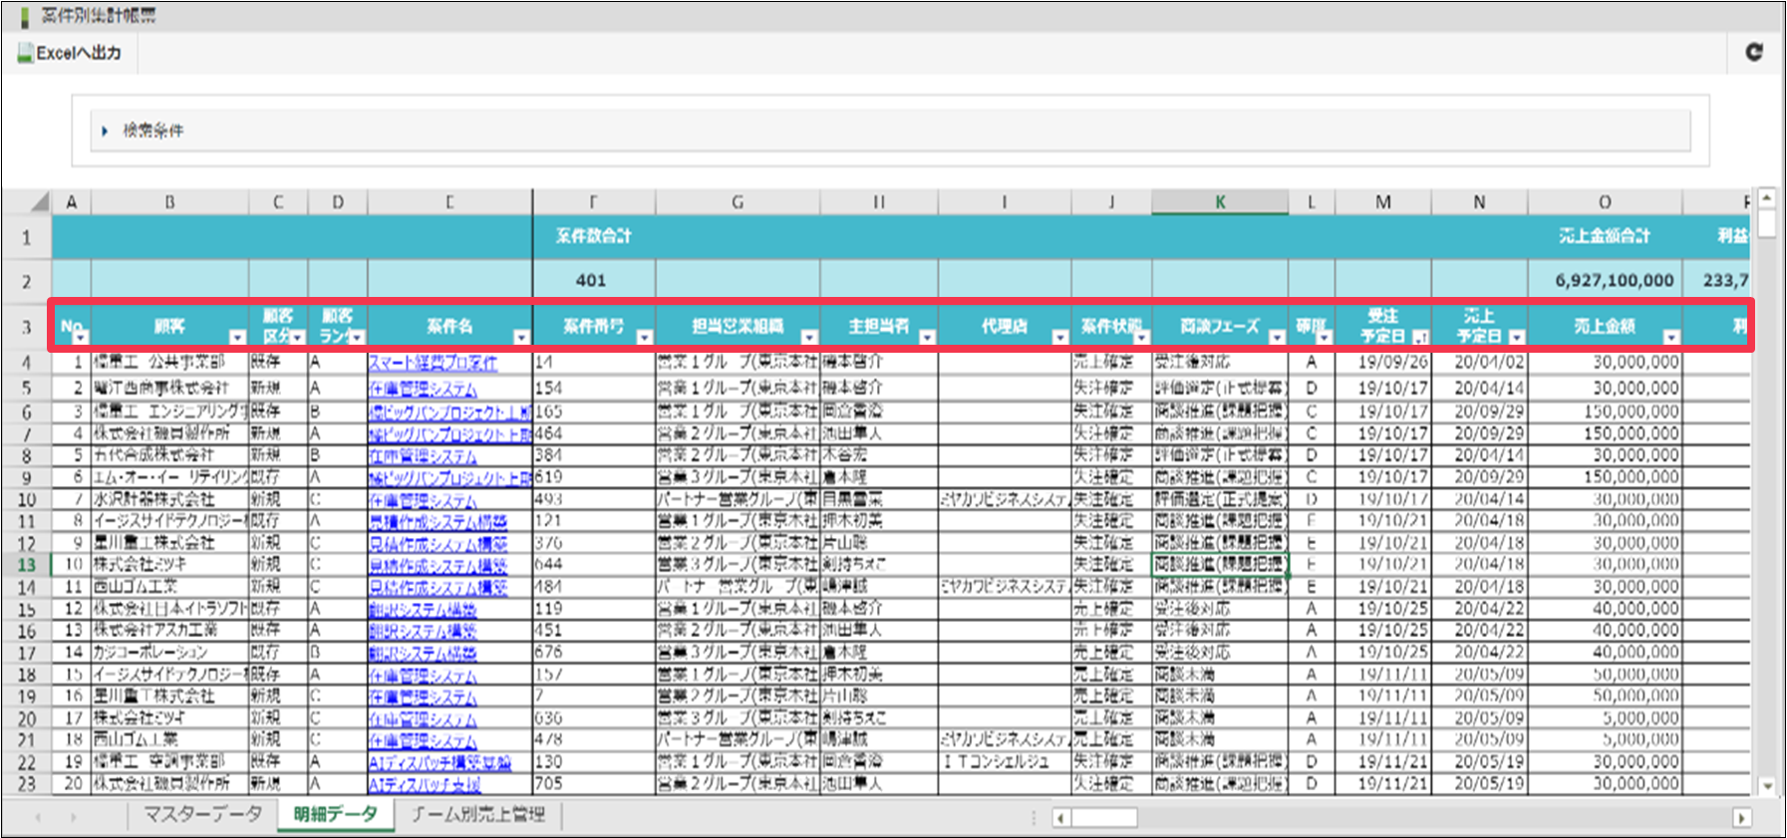Open the スマート経費プロ案件 link
Viewport: 1787px width, 838px height.
pos(434,363)
